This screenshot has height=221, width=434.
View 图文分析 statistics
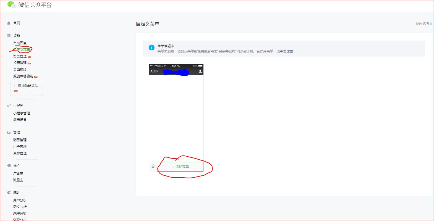tap(20, 207)
